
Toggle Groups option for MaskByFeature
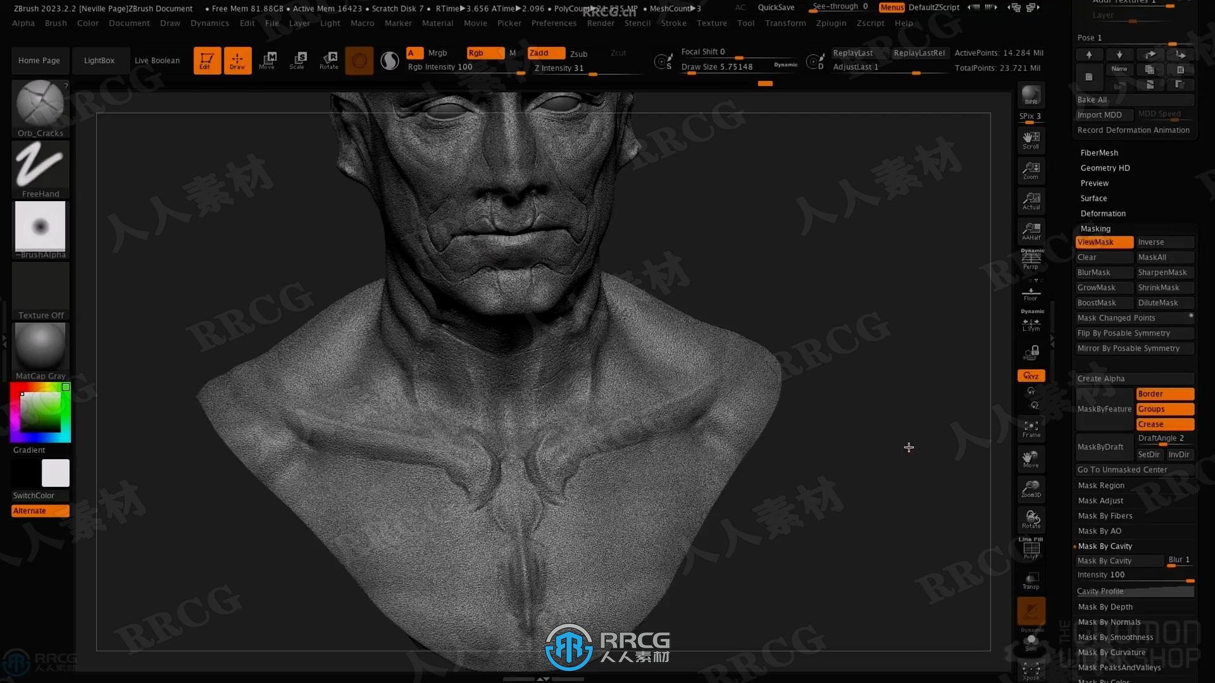point(1165,409)
